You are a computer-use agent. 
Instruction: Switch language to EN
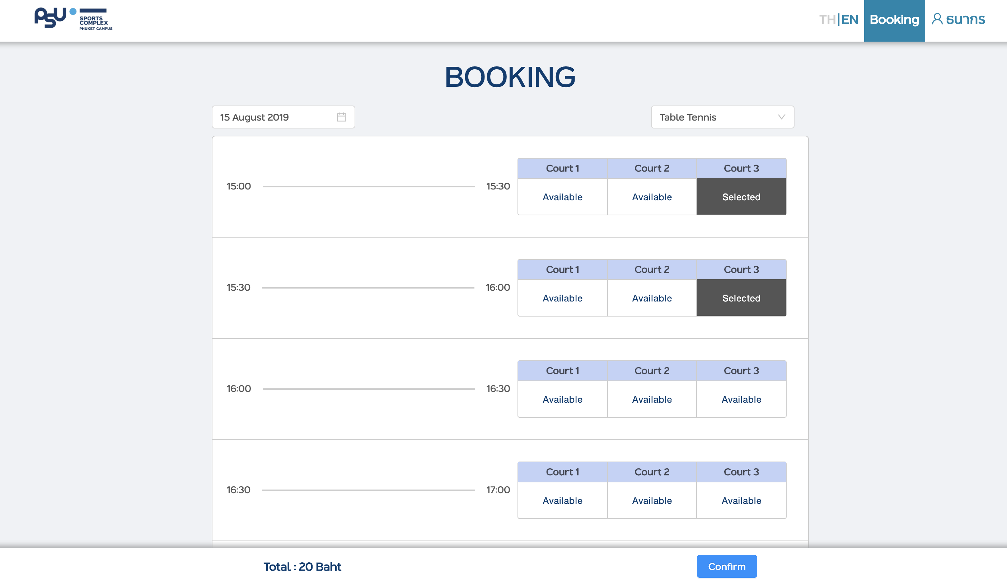coord(849,20)
